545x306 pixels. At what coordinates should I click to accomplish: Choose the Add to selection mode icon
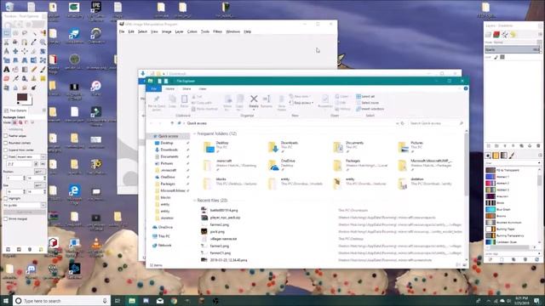click(20, 122)
